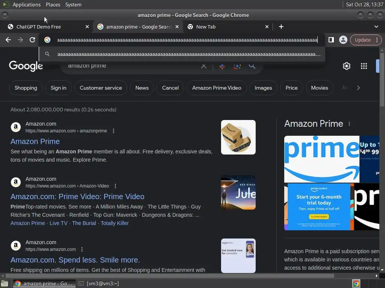385x288 pixels.
Task: Expand the tab search dropdown arrow
Action: pos(376,27)
